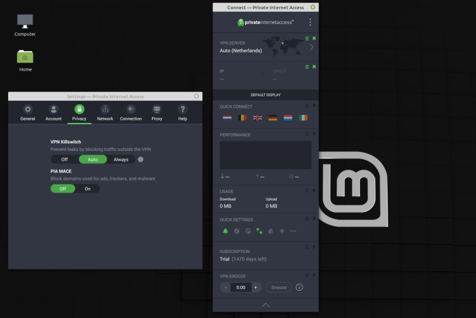476x318 pixels.
Task: Select the Computer desktop icon
Action: click(x=25, y=25)
